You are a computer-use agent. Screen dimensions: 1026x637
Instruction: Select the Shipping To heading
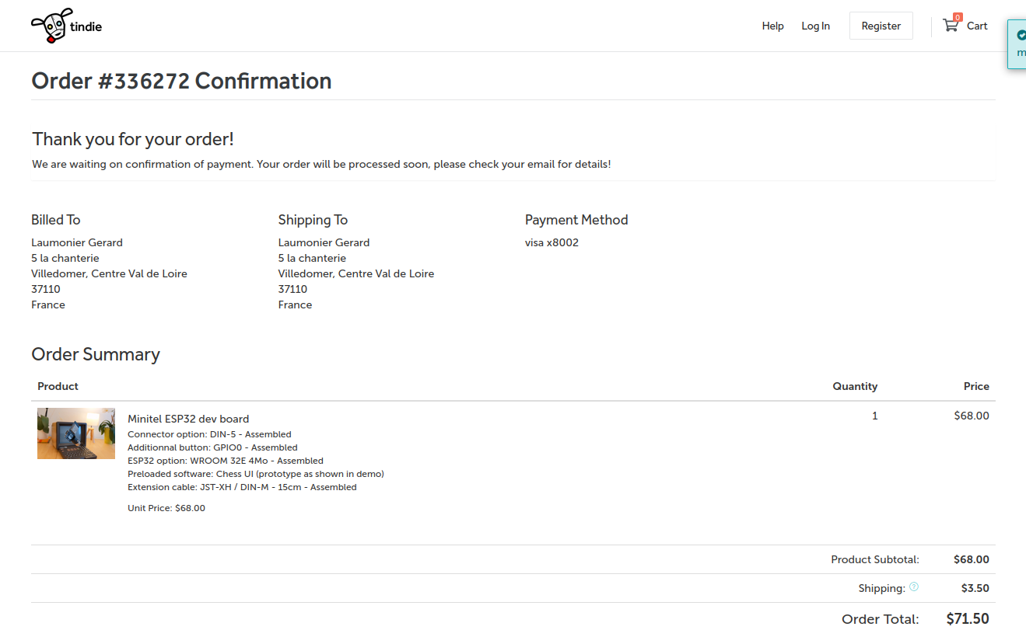pyautogui.click(x=313, y=220)
